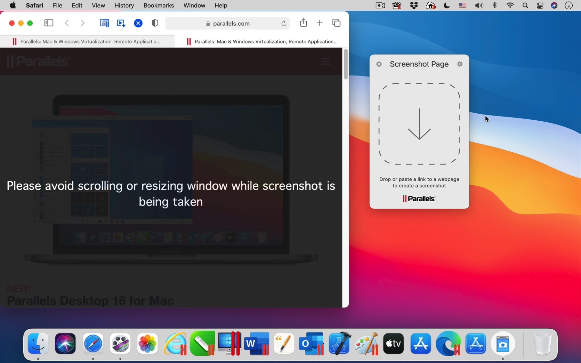581x363 pixels.
Task: Launch Microsoft Word from the Dock
Action: point(257,344)
